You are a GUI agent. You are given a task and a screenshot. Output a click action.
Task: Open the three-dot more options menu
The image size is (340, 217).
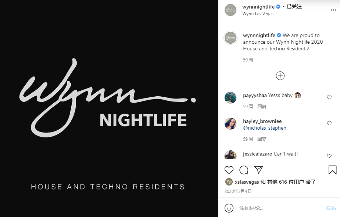[x=333, y=10]
